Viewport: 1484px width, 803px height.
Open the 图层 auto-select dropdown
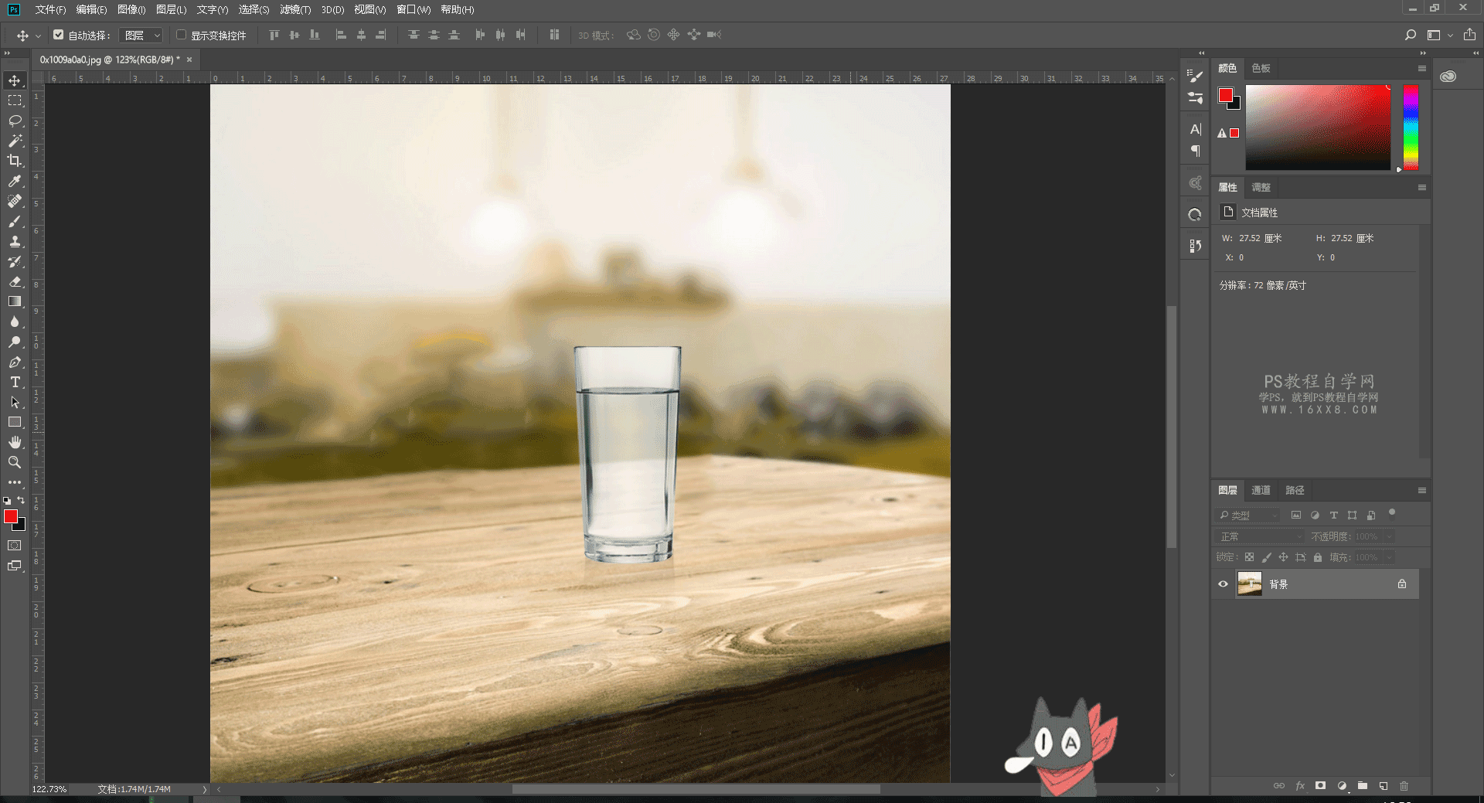coord(143,36)
